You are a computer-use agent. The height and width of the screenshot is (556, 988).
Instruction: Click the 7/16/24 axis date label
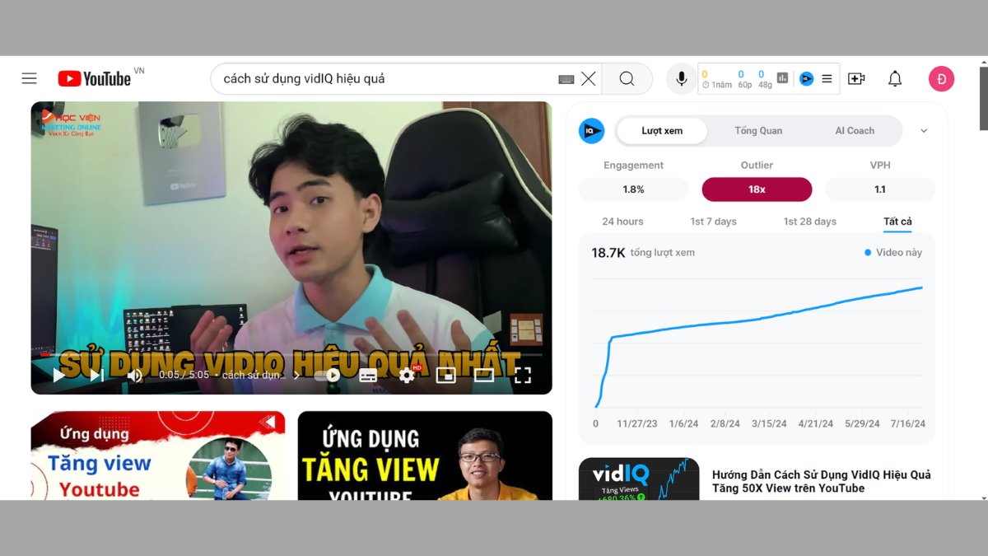(907, 423)
